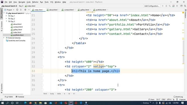Click the taskbar search magnifier
Screen dimensions: 187x105
7,103
